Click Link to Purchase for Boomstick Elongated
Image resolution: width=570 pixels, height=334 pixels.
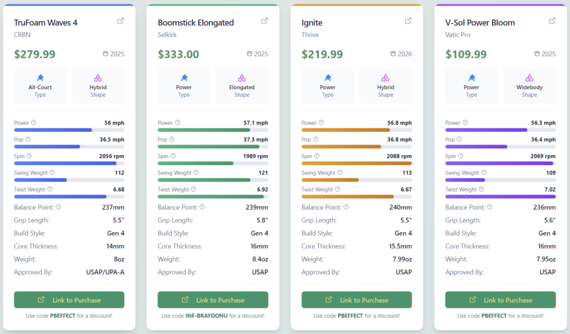[x=213, y=300]
